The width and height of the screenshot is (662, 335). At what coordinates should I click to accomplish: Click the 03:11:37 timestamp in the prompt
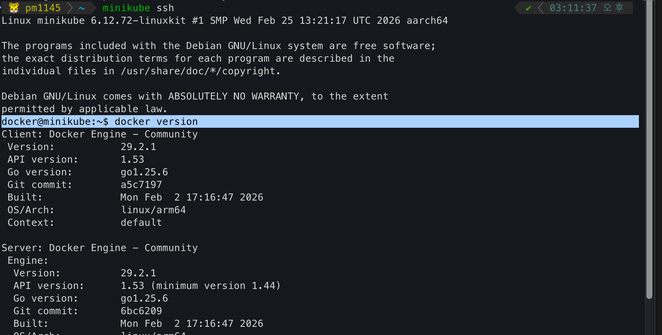573,8
